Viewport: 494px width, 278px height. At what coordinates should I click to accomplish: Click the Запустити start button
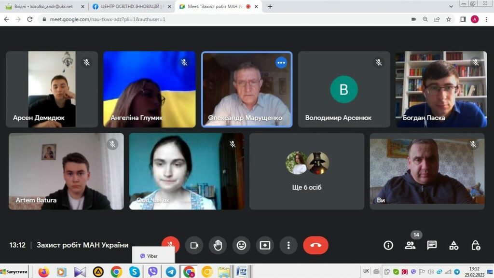[14, 272]
